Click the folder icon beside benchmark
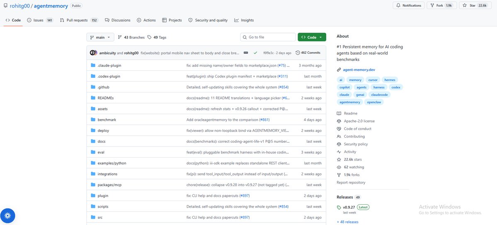 pos(93,120)
